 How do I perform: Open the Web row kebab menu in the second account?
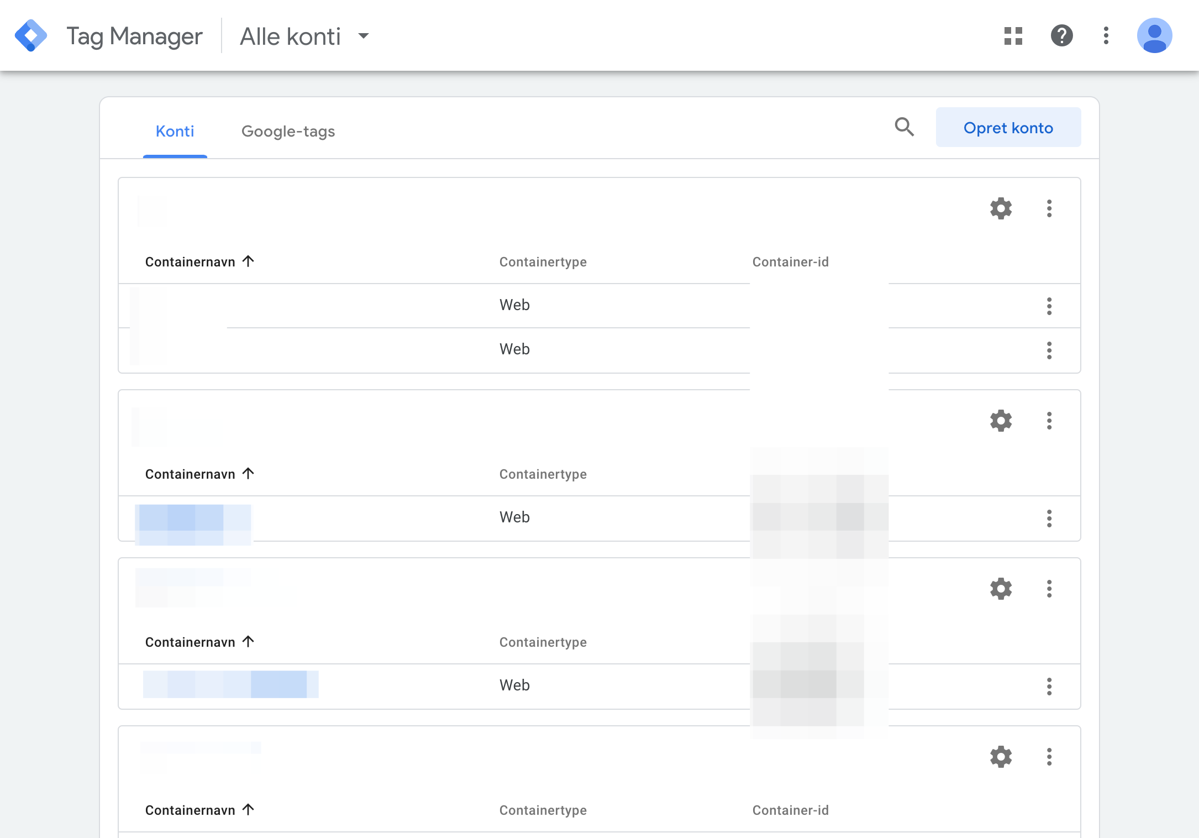(x=1049, y=518)
